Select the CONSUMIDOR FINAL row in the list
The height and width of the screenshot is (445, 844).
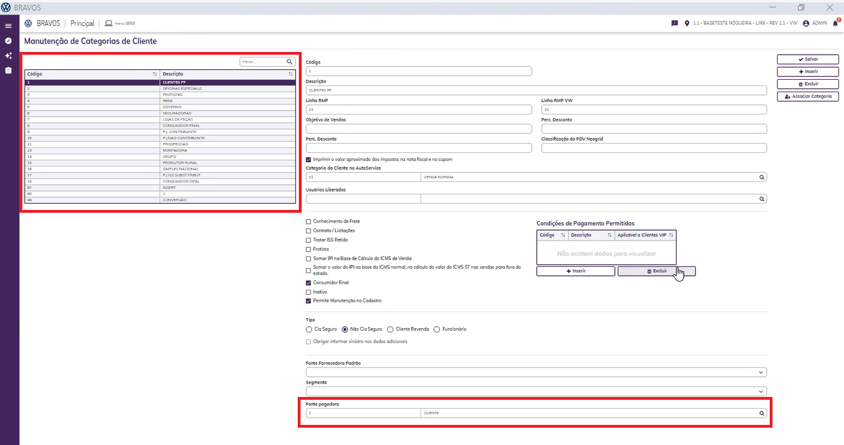160,126
